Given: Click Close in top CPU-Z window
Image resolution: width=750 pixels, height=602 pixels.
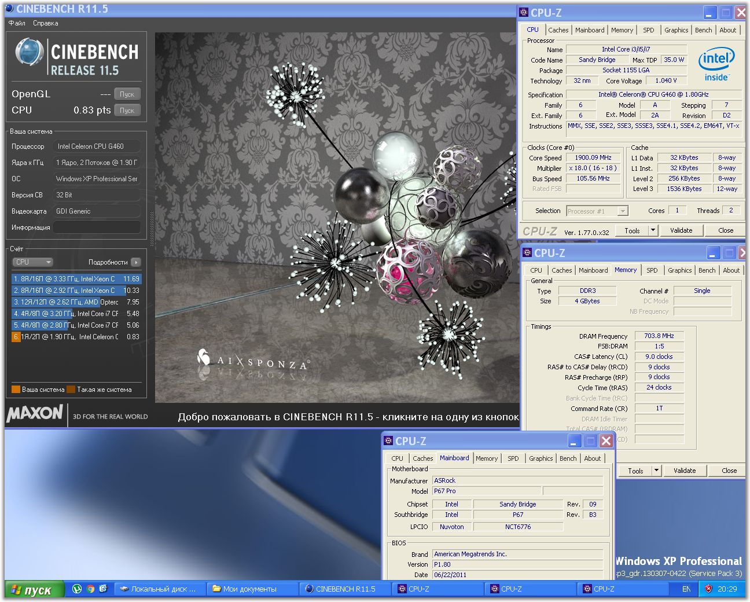Looking at the screenshot, I should click(x=726, y=230).
